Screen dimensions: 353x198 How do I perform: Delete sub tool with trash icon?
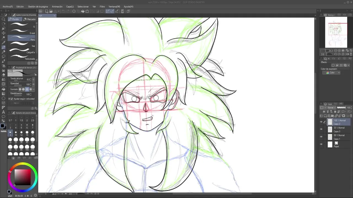pyautogui.click(x=36, y=63)
